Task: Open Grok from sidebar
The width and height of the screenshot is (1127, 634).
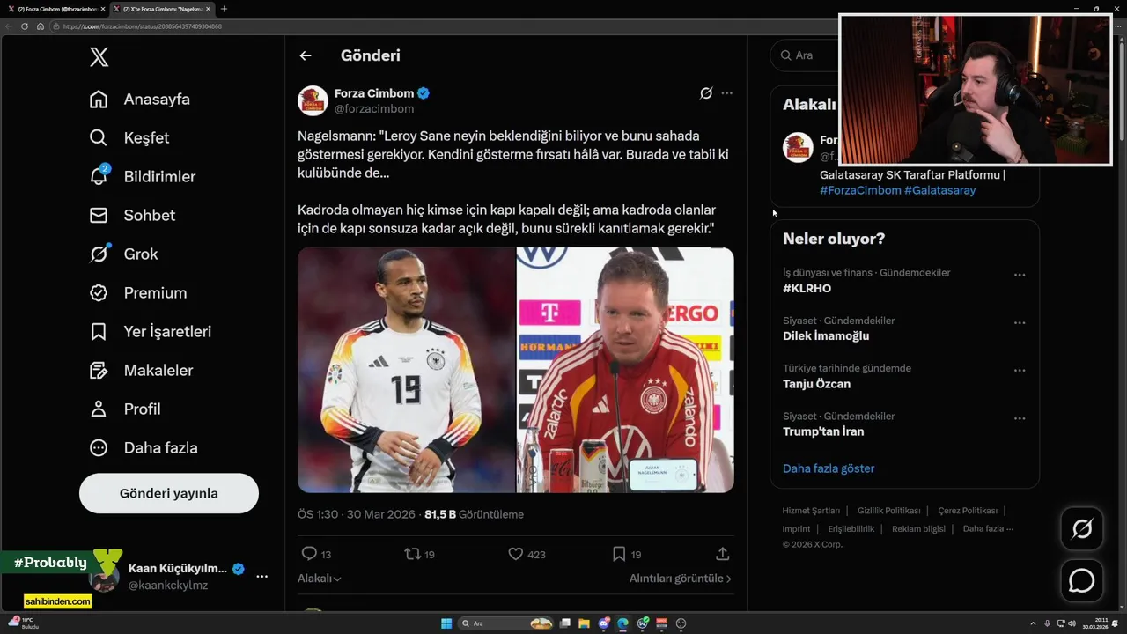Action: coord(123,254)
